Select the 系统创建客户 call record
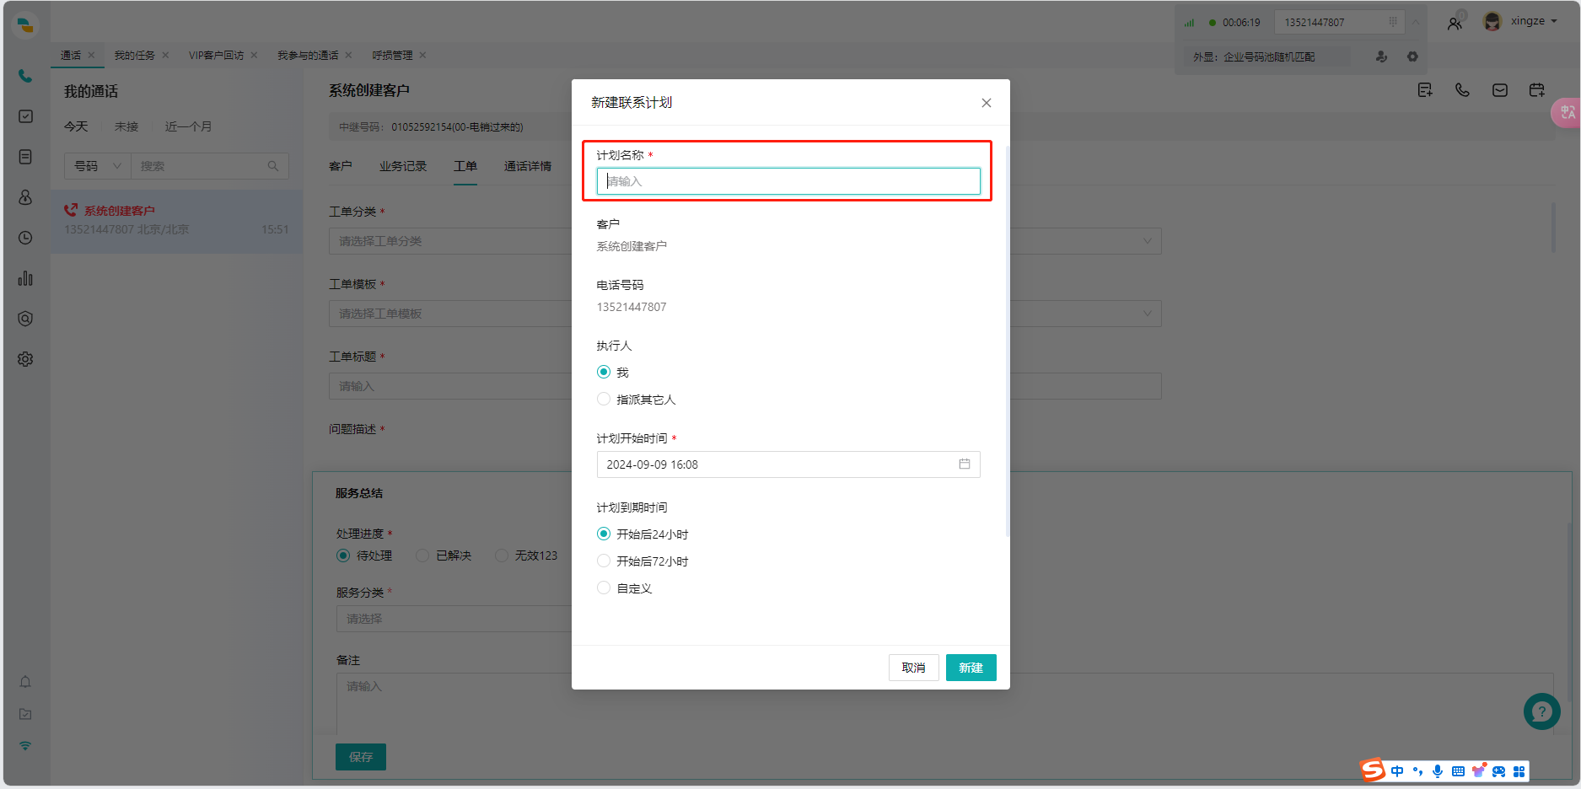1581x789 pixels. (x=176, y=221)
